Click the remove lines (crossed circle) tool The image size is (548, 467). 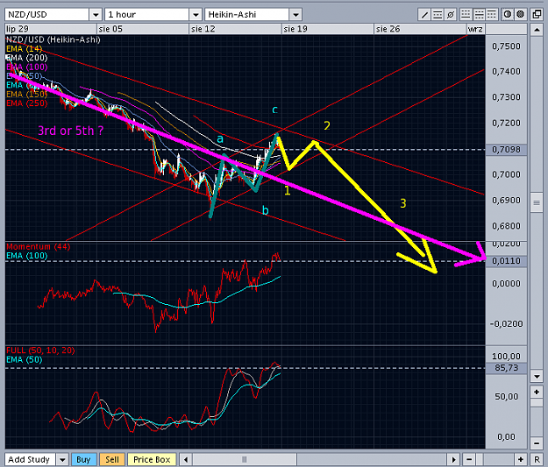click(451, 15)
